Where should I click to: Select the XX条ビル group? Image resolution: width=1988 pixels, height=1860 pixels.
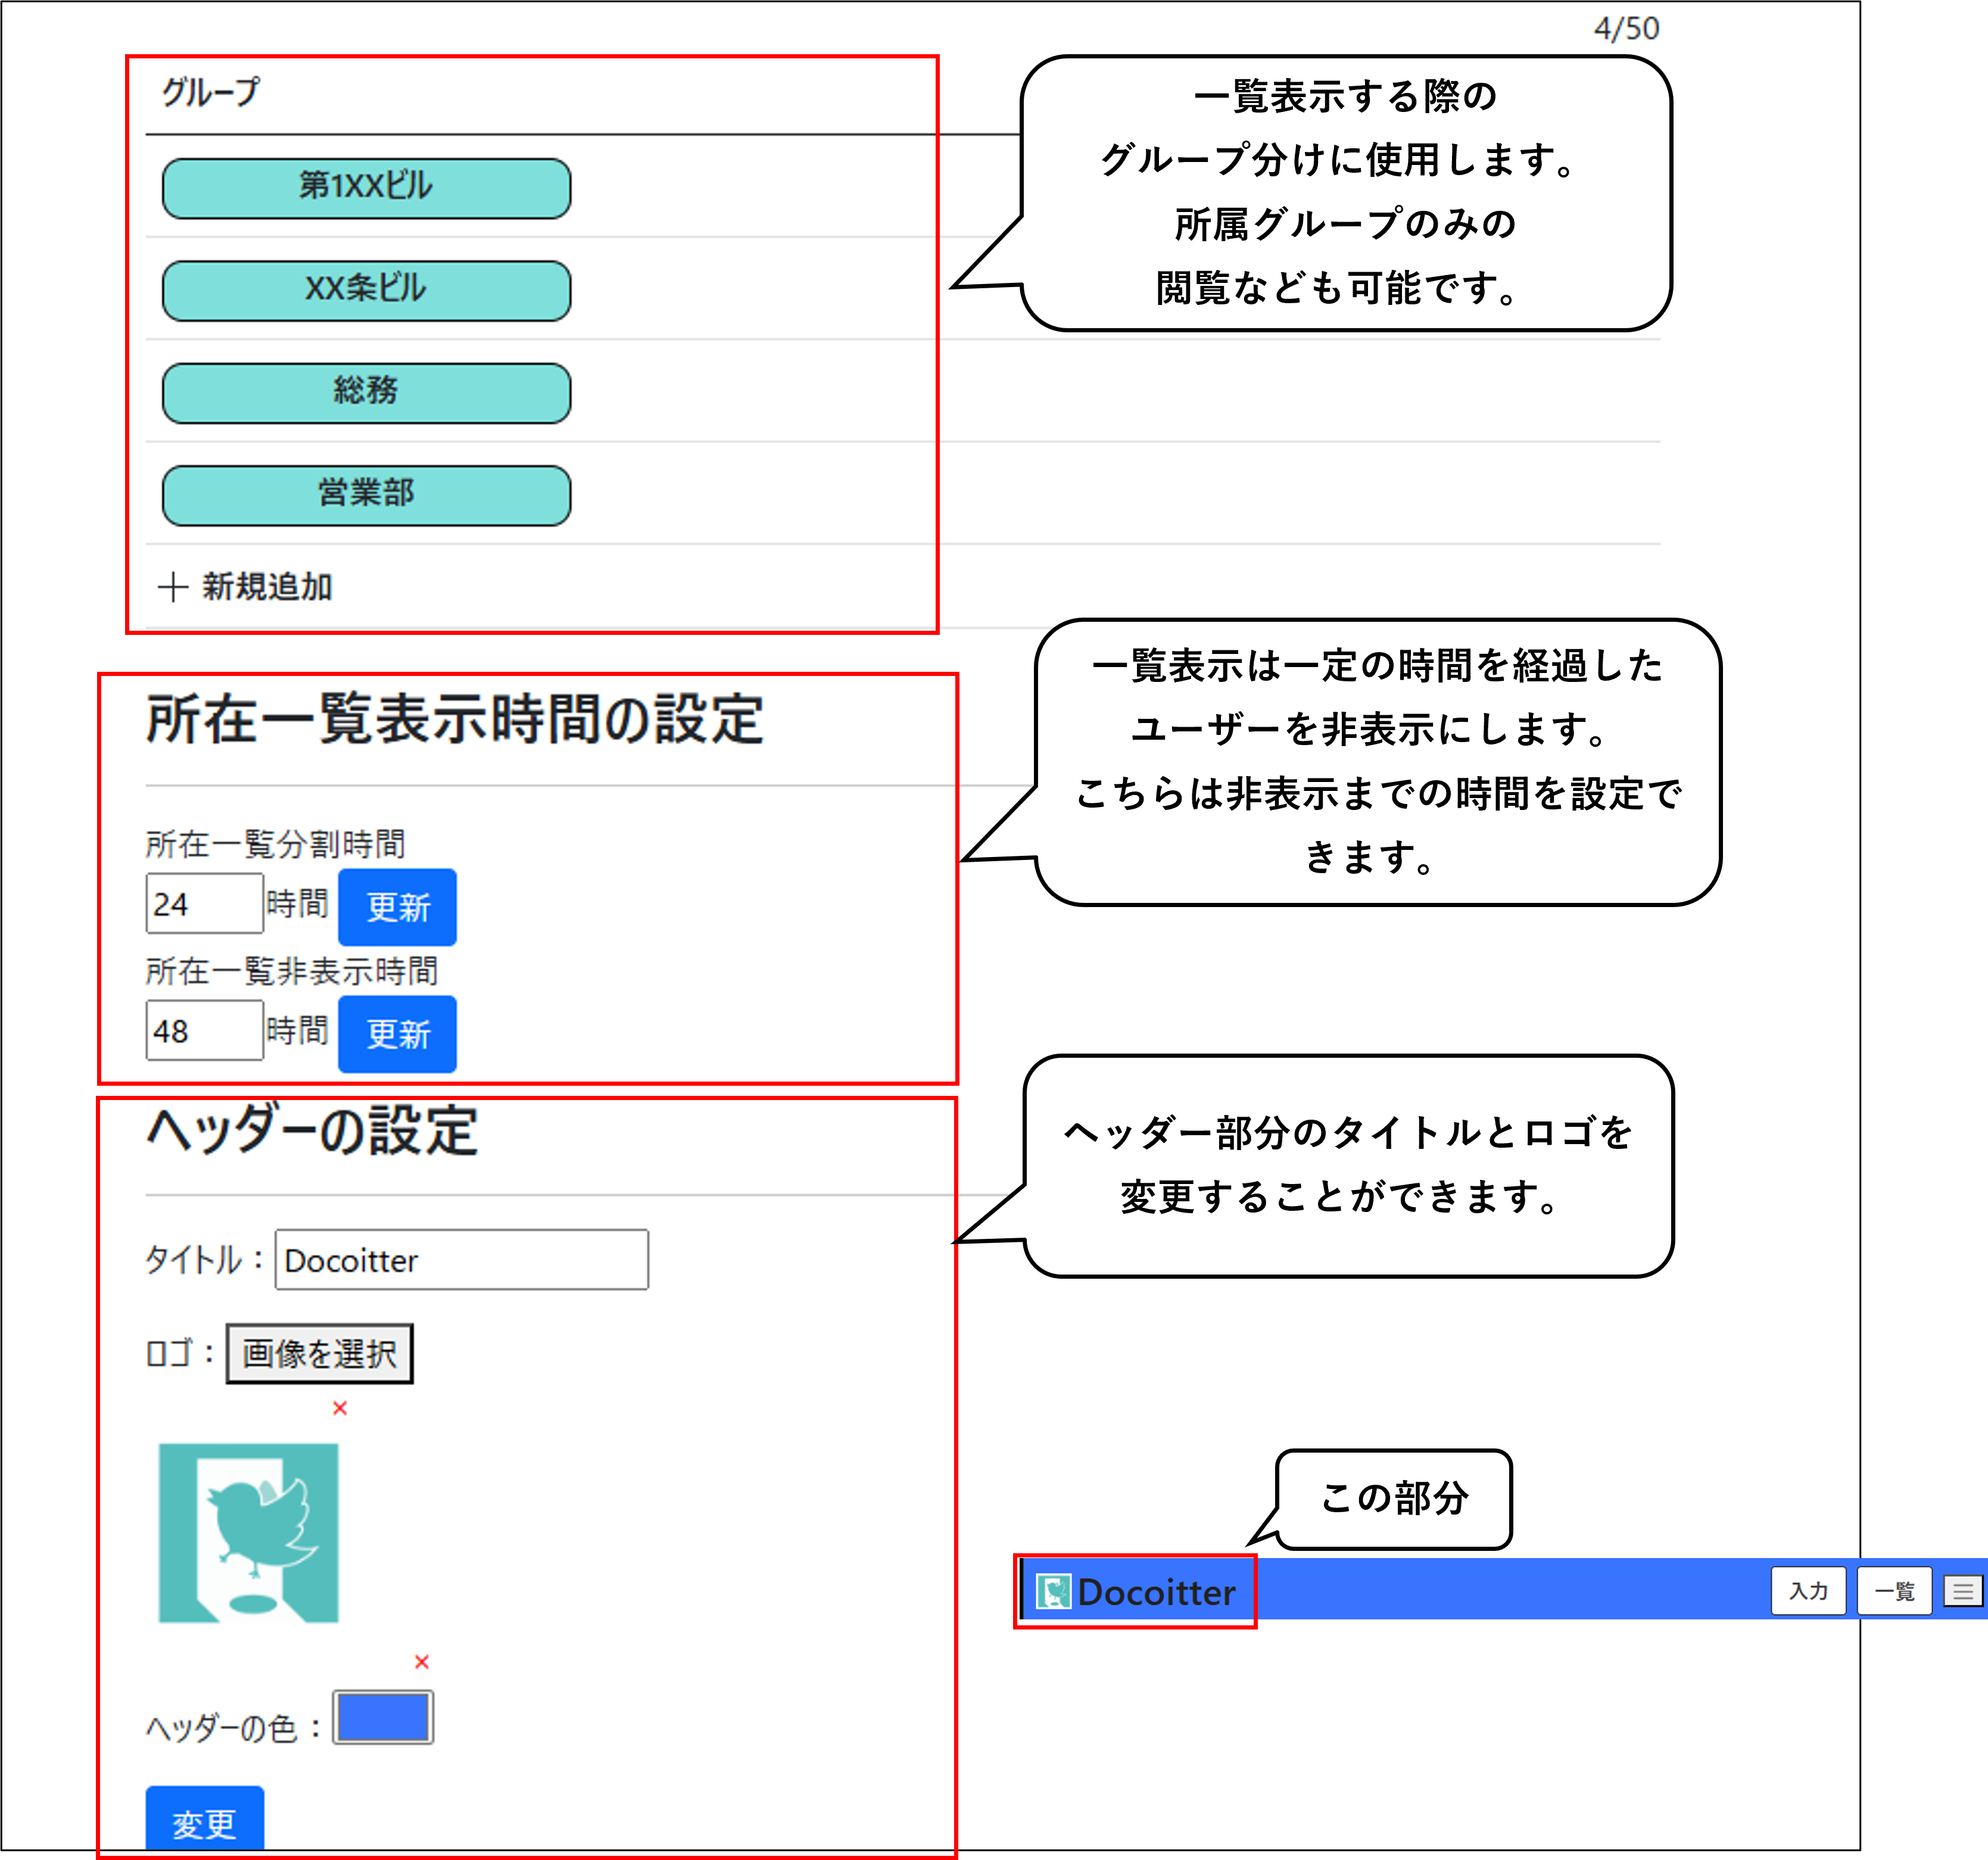(x=366, y=291)
